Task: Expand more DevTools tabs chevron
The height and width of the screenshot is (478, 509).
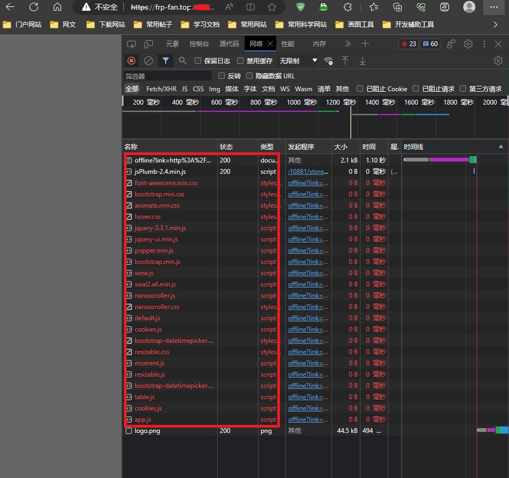Action: [348, 44]
